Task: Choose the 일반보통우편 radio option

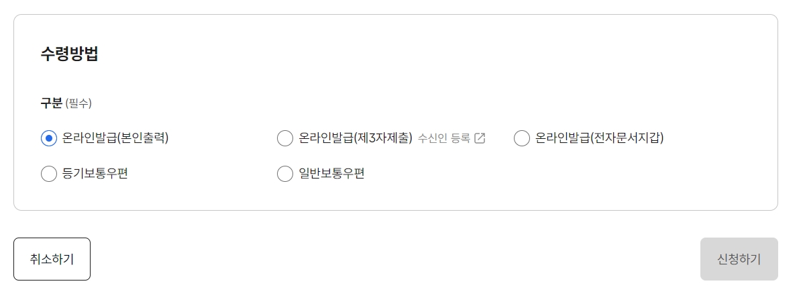Action: pos(284,174)
